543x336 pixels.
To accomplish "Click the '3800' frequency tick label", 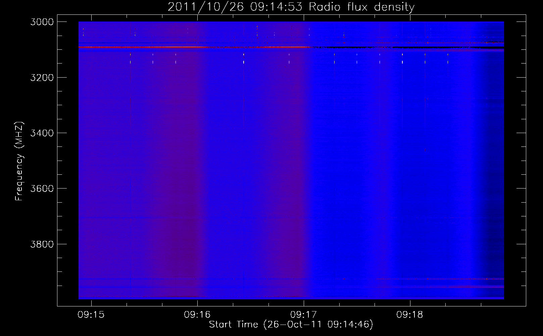I will (42, 244).
